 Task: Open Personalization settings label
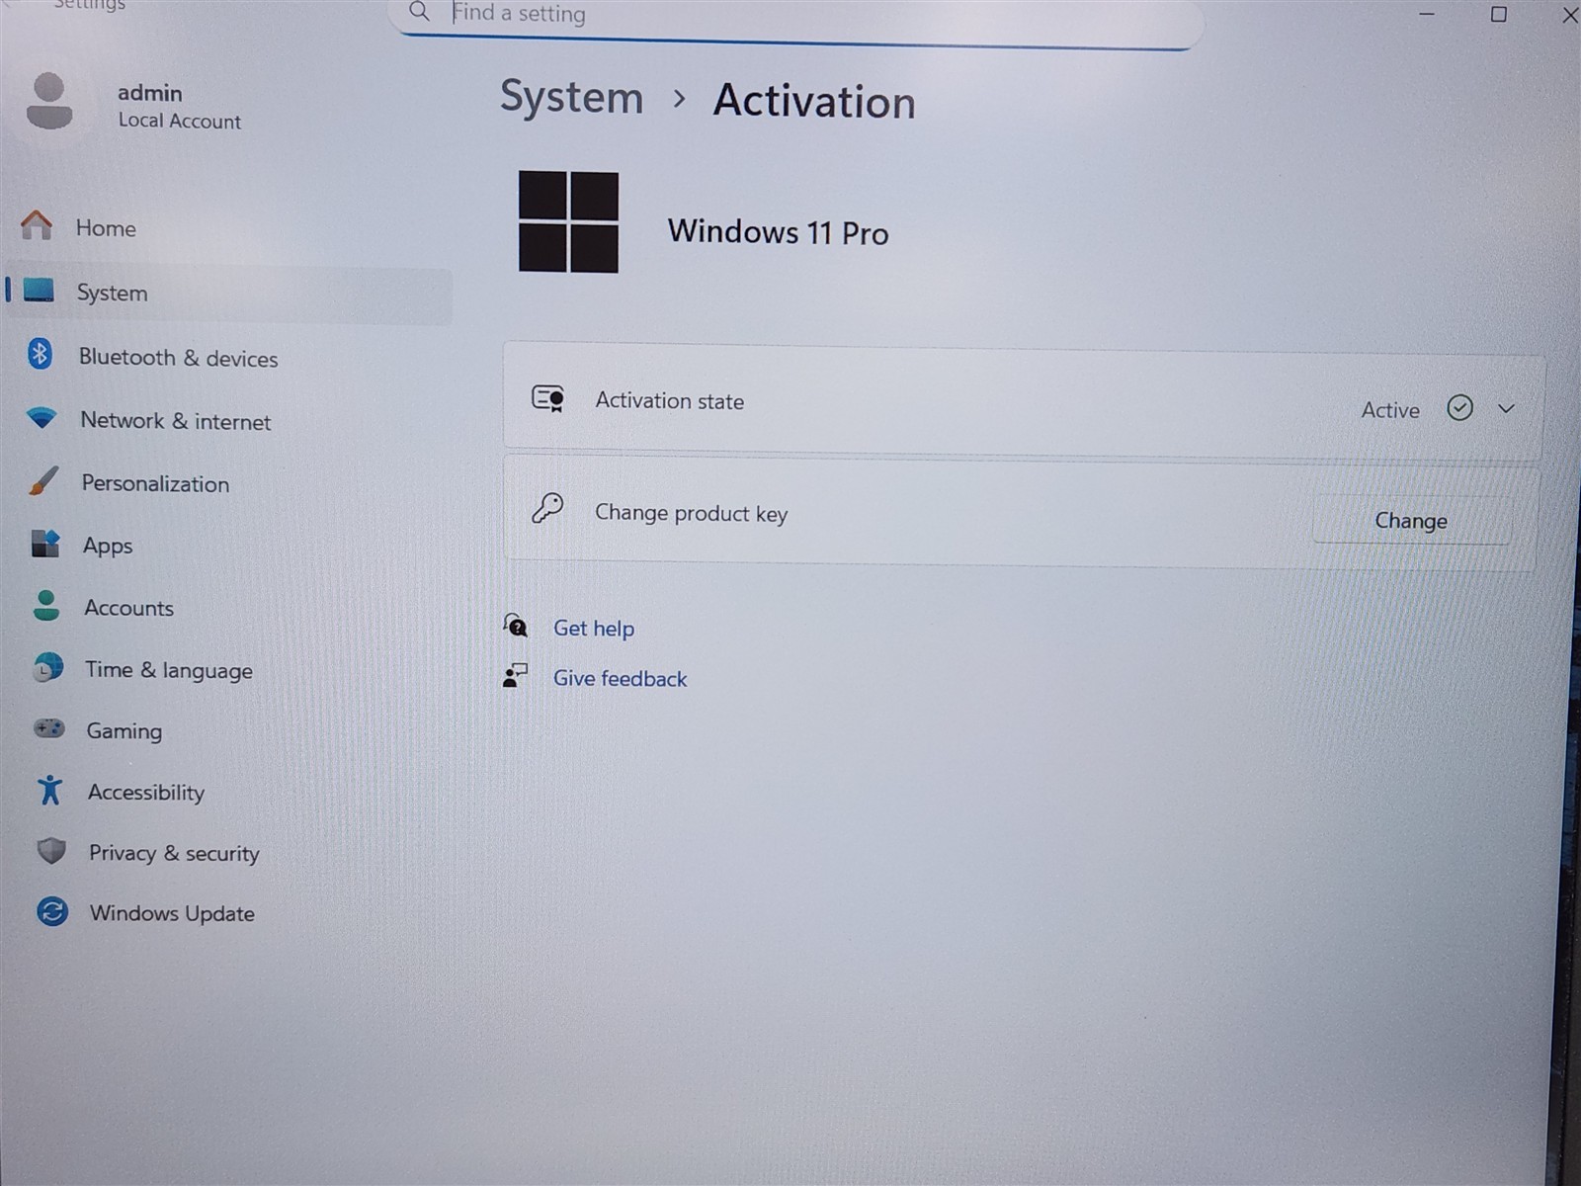155,483
